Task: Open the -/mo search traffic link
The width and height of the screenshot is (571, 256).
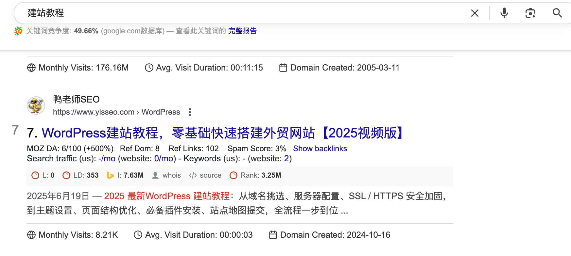Action: [x=107, y=159]
